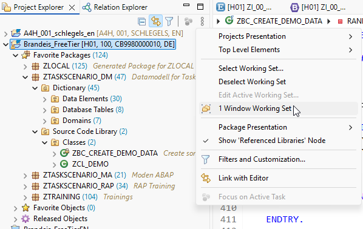
Task: Expand the Data Elements folder
Action: [45, 99]
